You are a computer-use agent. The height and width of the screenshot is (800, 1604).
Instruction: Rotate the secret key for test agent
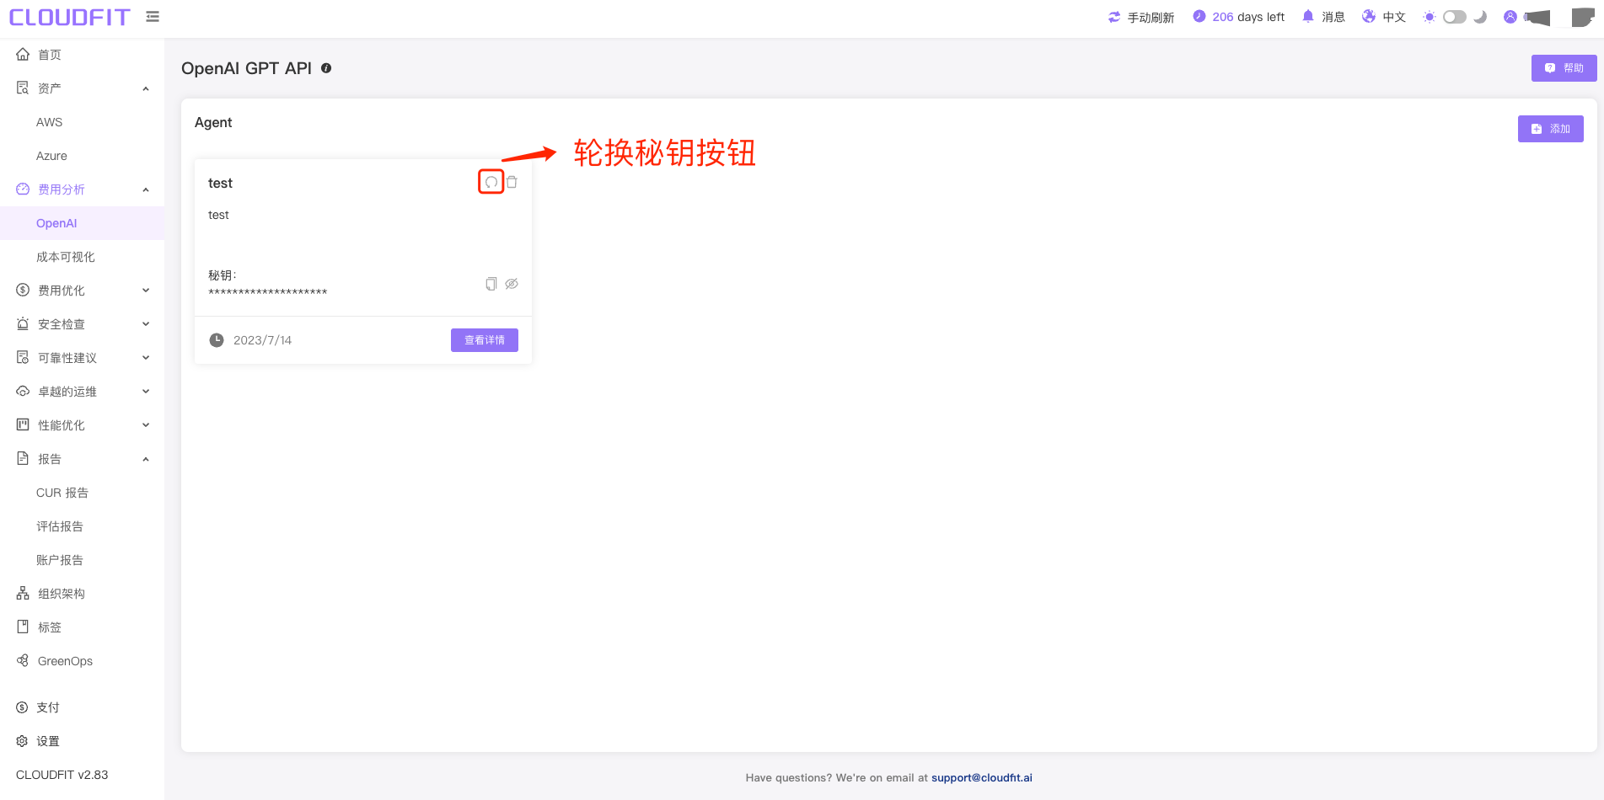[491, 182]
